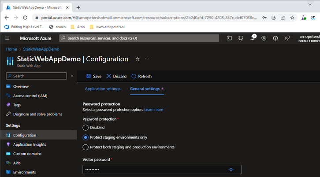Image resolution: width=320 pixels, height=177 pixels.
Task: Open the Azure portal hamburger menu
Action: click(7, 38)
